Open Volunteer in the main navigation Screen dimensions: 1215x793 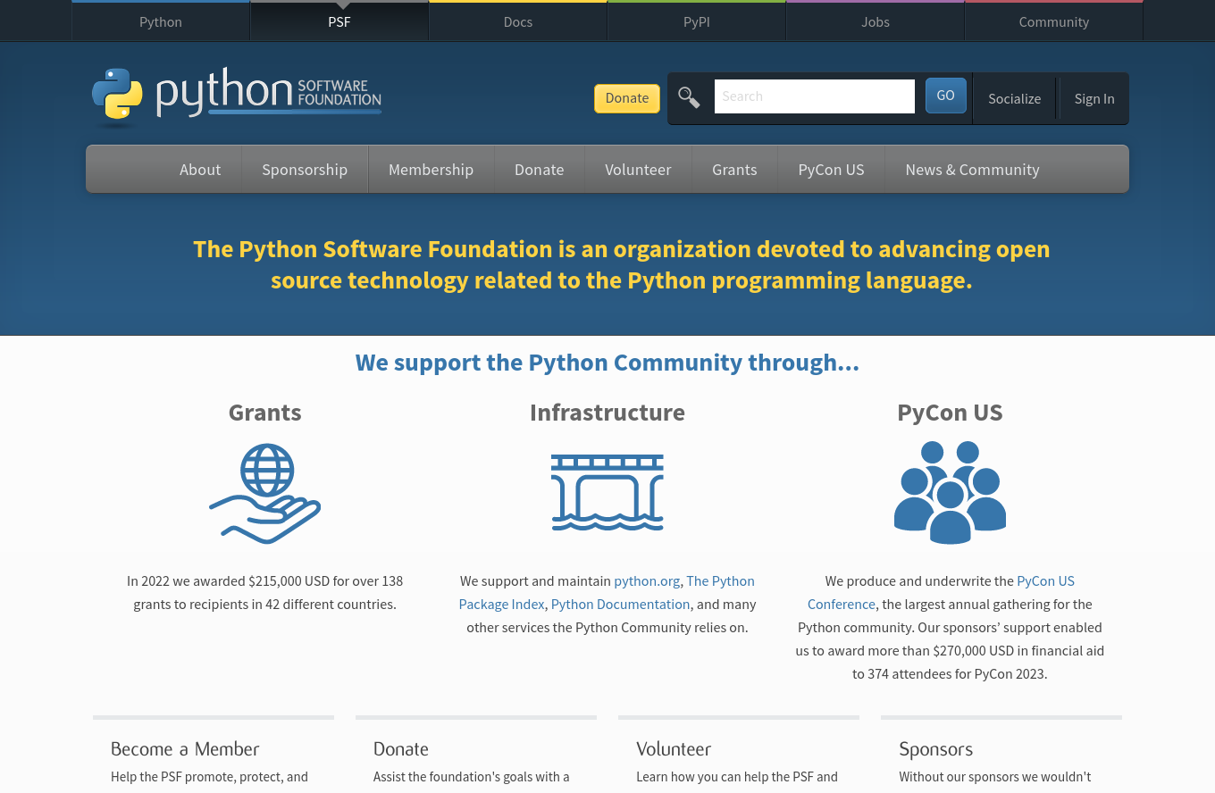(x=638, y=170)
